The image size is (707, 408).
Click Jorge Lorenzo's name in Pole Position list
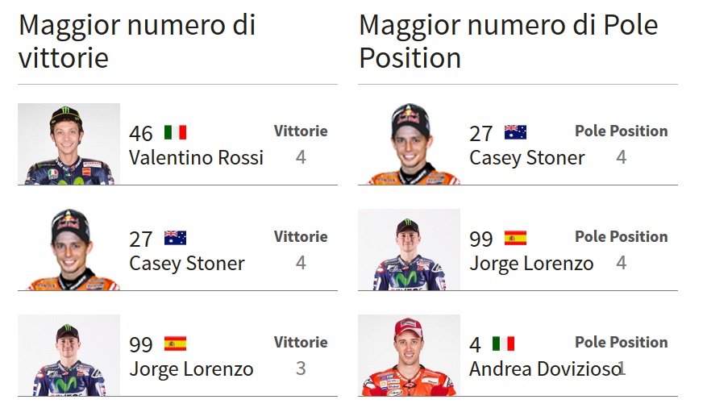(531, 263)
